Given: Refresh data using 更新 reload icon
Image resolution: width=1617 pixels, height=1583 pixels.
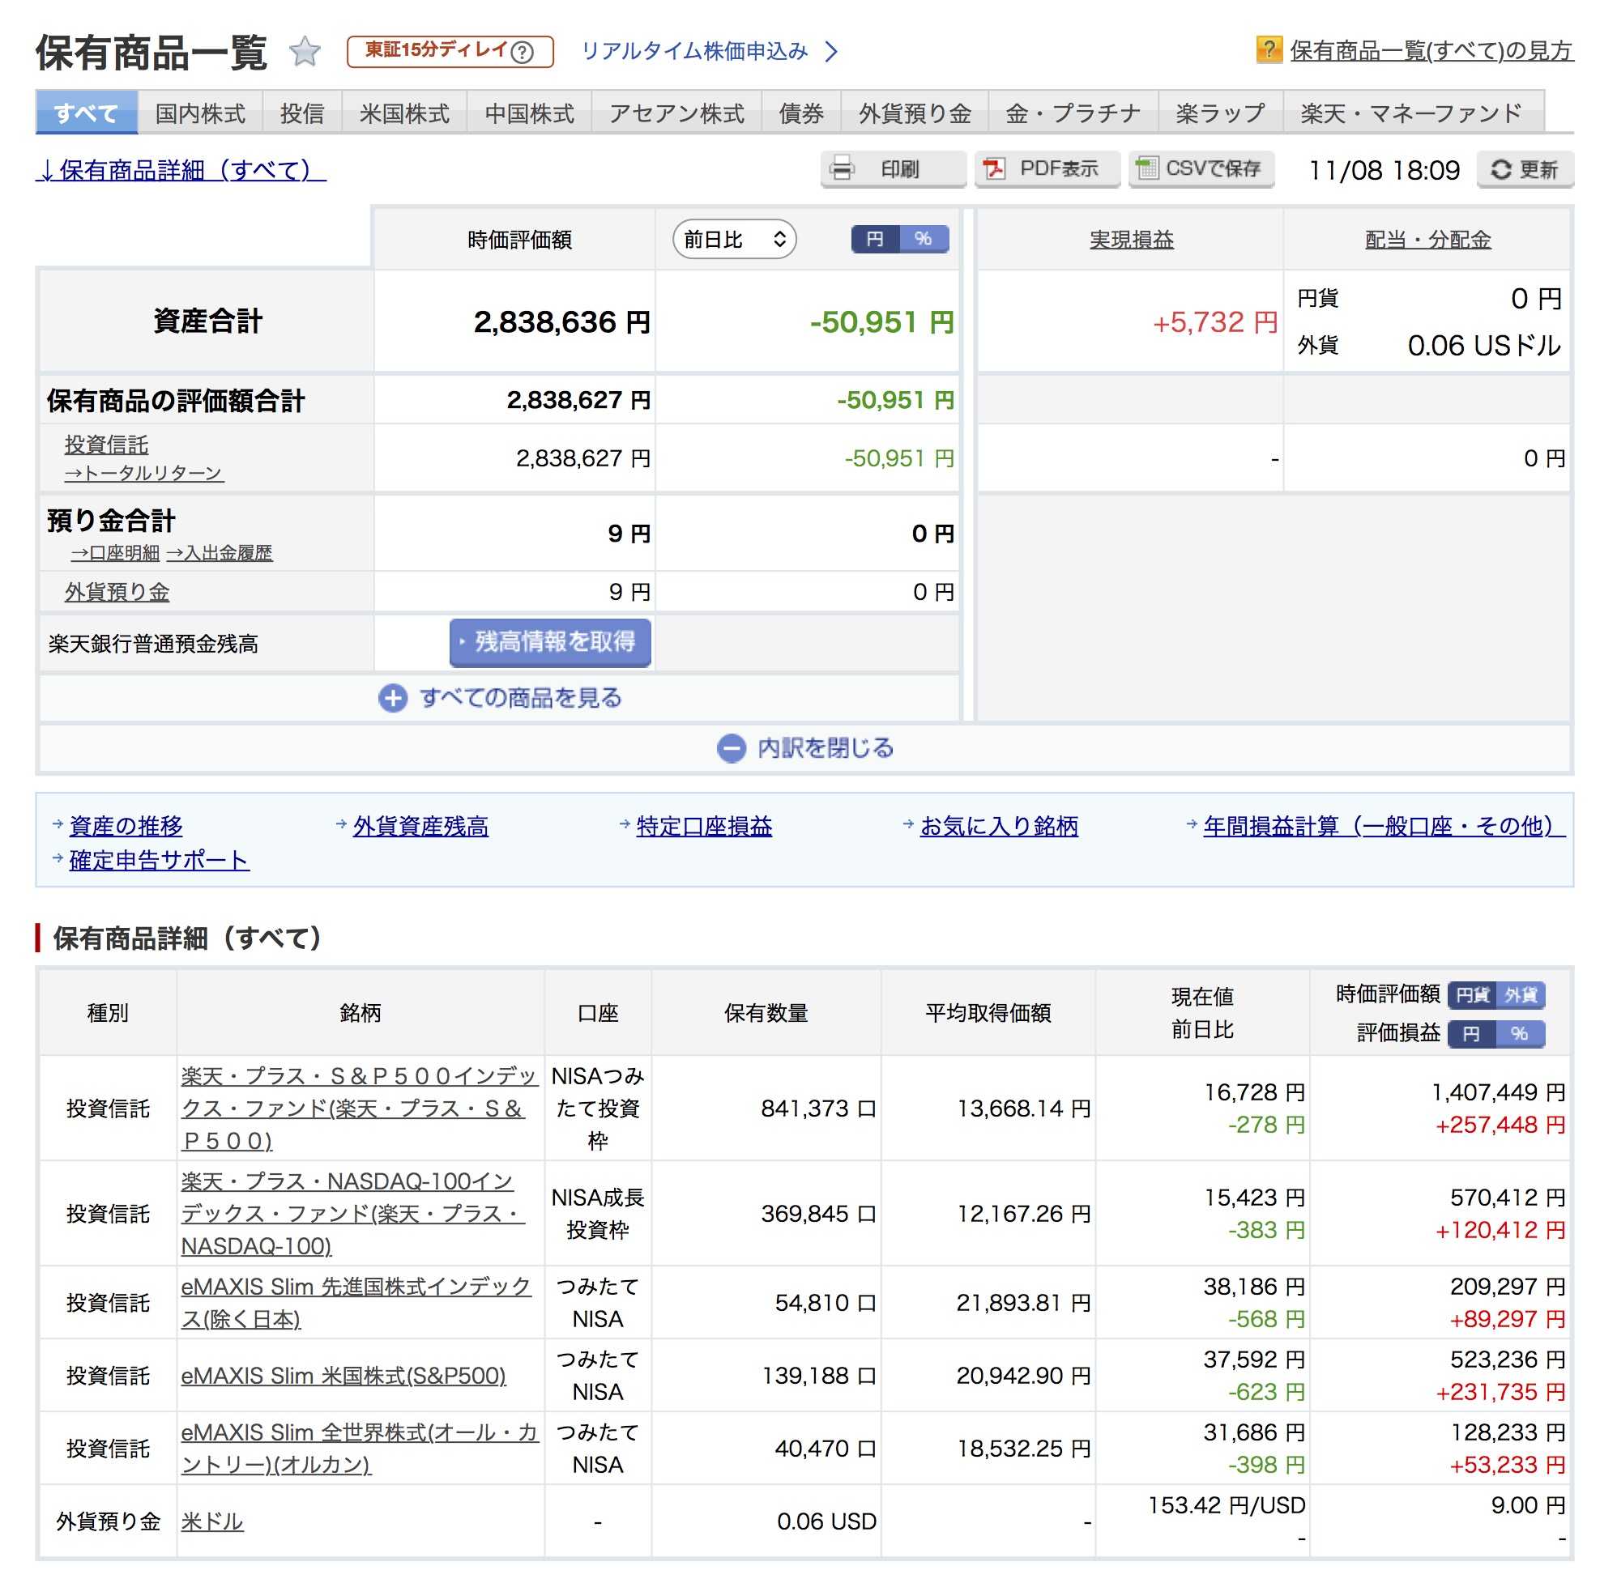Looking at the screenshot, I should pos(1500,169).
